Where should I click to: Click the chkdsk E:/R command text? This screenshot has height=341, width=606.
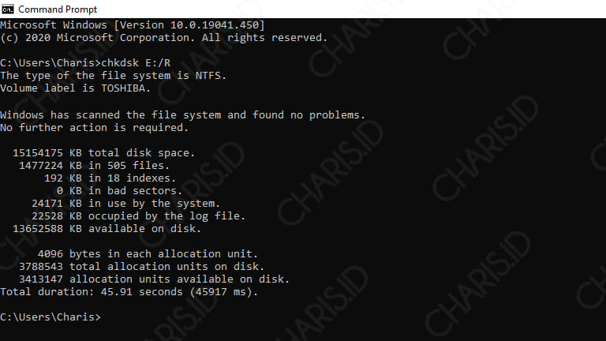[136, 62]
